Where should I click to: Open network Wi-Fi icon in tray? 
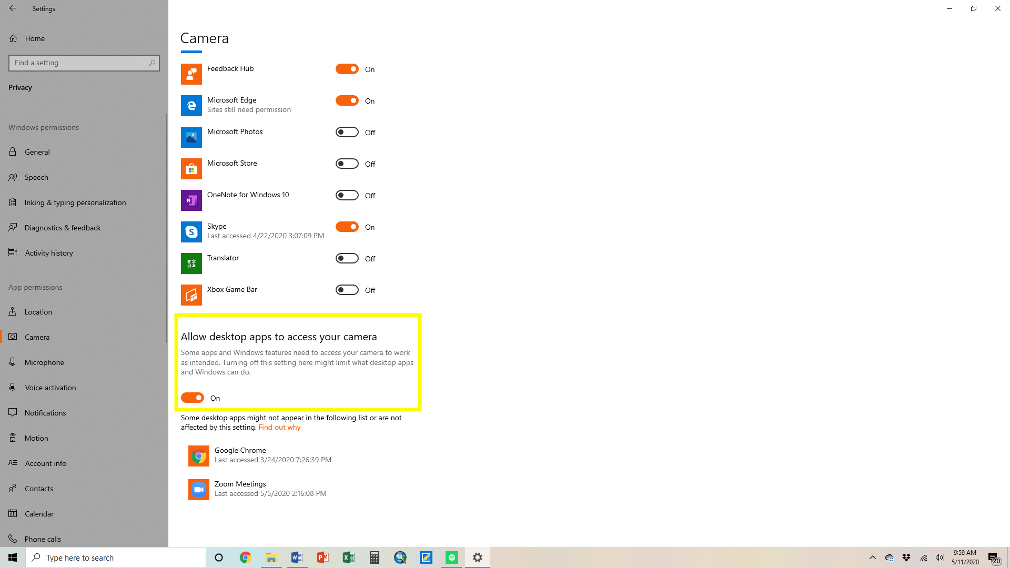[x=924, y=557]
